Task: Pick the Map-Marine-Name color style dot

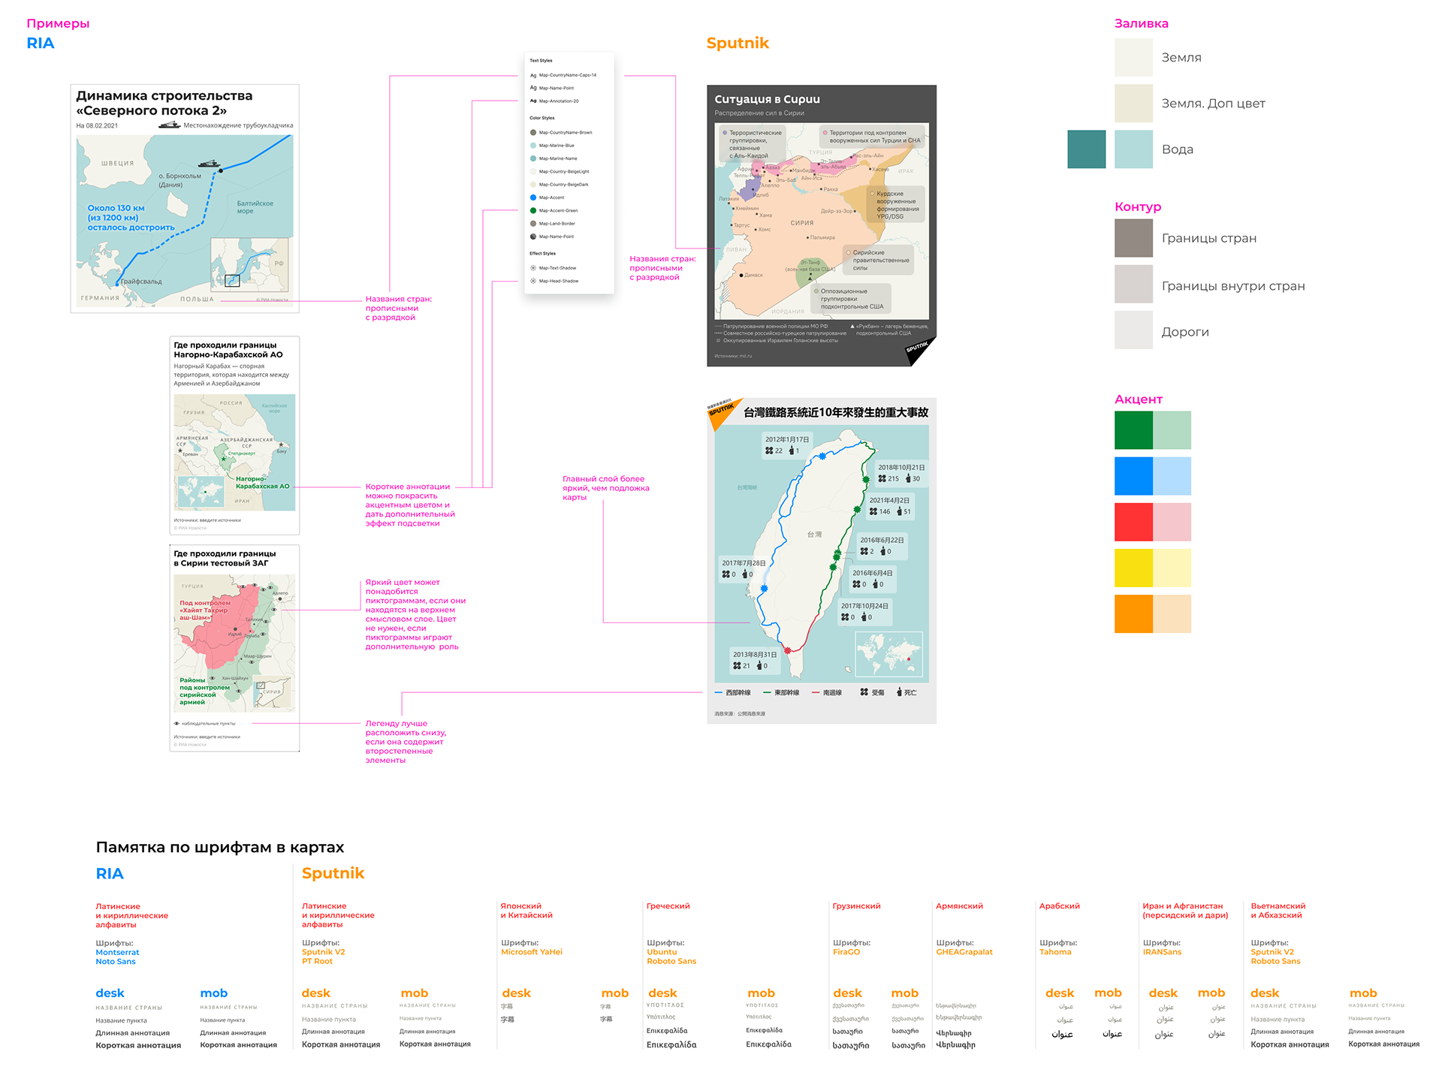Action: tap(533, 158)
